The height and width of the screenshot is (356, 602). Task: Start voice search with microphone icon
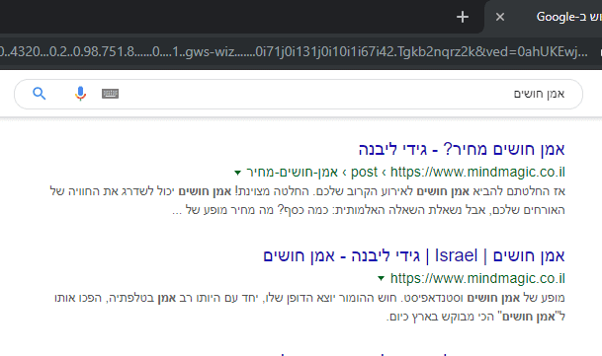pos(80,94)
